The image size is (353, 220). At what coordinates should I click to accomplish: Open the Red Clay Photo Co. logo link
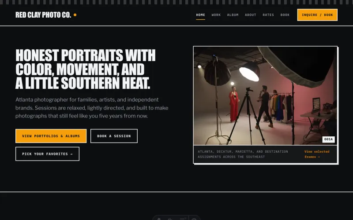[x=43, y=15]
